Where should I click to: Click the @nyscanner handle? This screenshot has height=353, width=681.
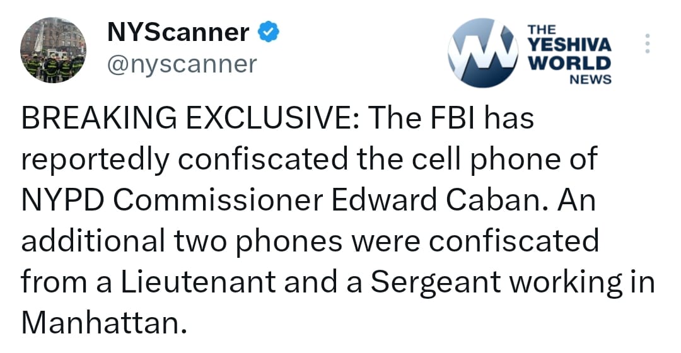coord(182,64)
